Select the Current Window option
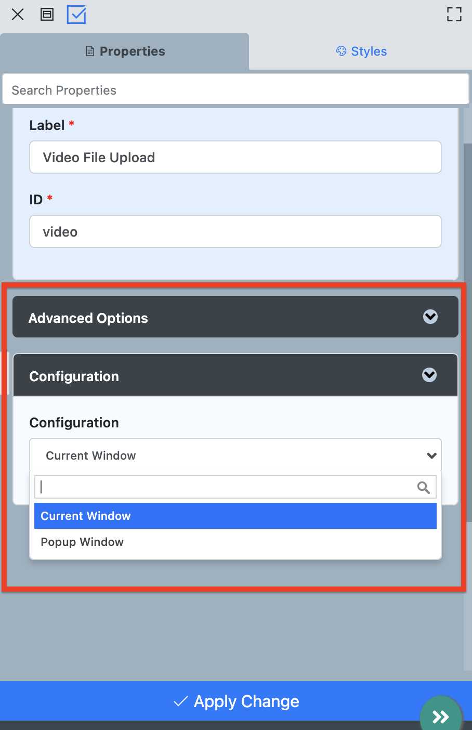The height and width of the screenshot is (730, 472). click(235, 516)
